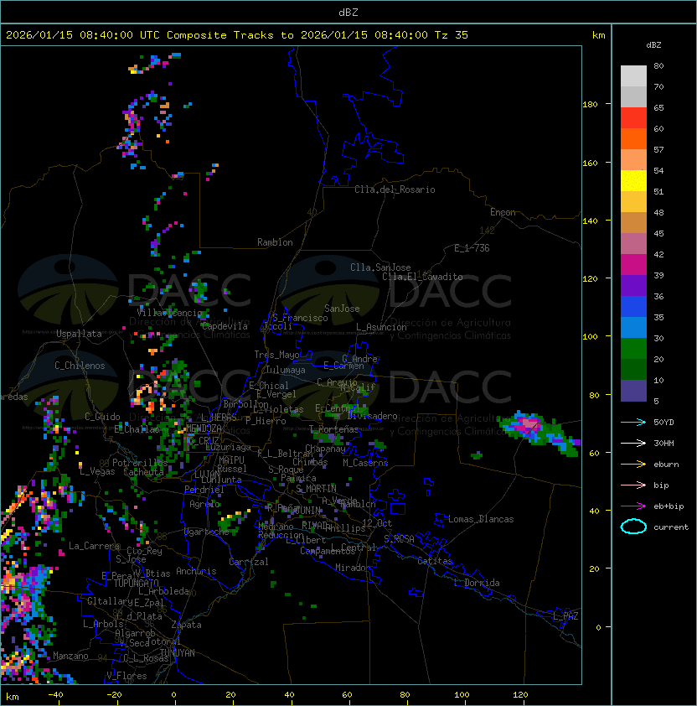This screenshot has height=706, width=697.
Task: Click the dBZ title at top
Action: [x=348, y=12]
